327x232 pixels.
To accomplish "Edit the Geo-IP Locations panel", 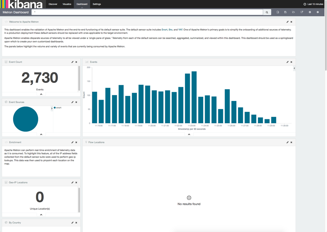I will (x=72, y=183).
